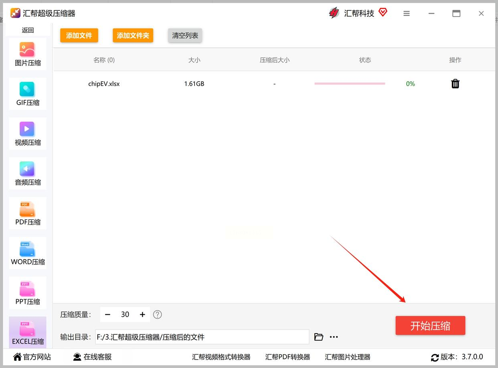Viewport: 498px width, 368px height.
Task: Open 在线客服 online support
Action: [92, 357]
